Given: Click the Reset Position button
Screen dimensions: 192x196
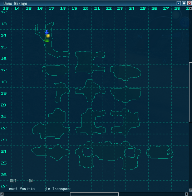Looking at the screenshot, I should [x=22, y=188].
